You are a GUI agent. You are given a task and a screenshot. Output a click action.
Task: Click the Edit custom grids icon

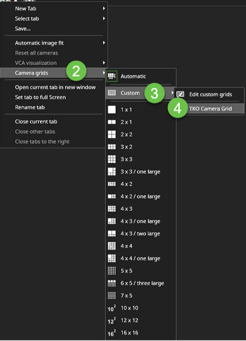[x=180, y=94]
